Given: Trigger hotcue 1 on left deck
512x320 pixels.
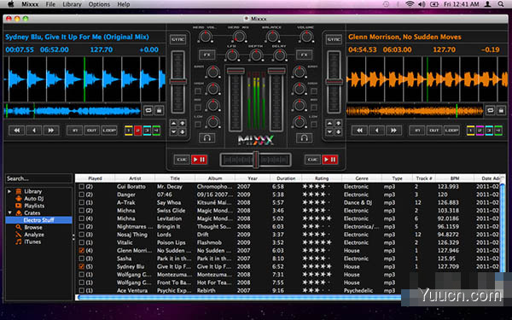Looking at the screenshot, I should (129, 131).
